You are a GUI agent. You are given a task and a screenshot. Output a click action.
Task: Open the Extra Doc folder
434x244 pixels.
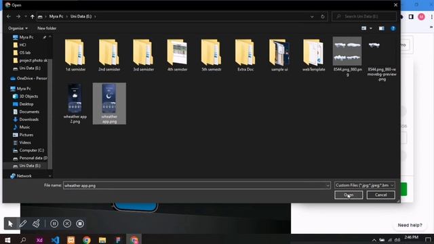click(x=245, y=56)
